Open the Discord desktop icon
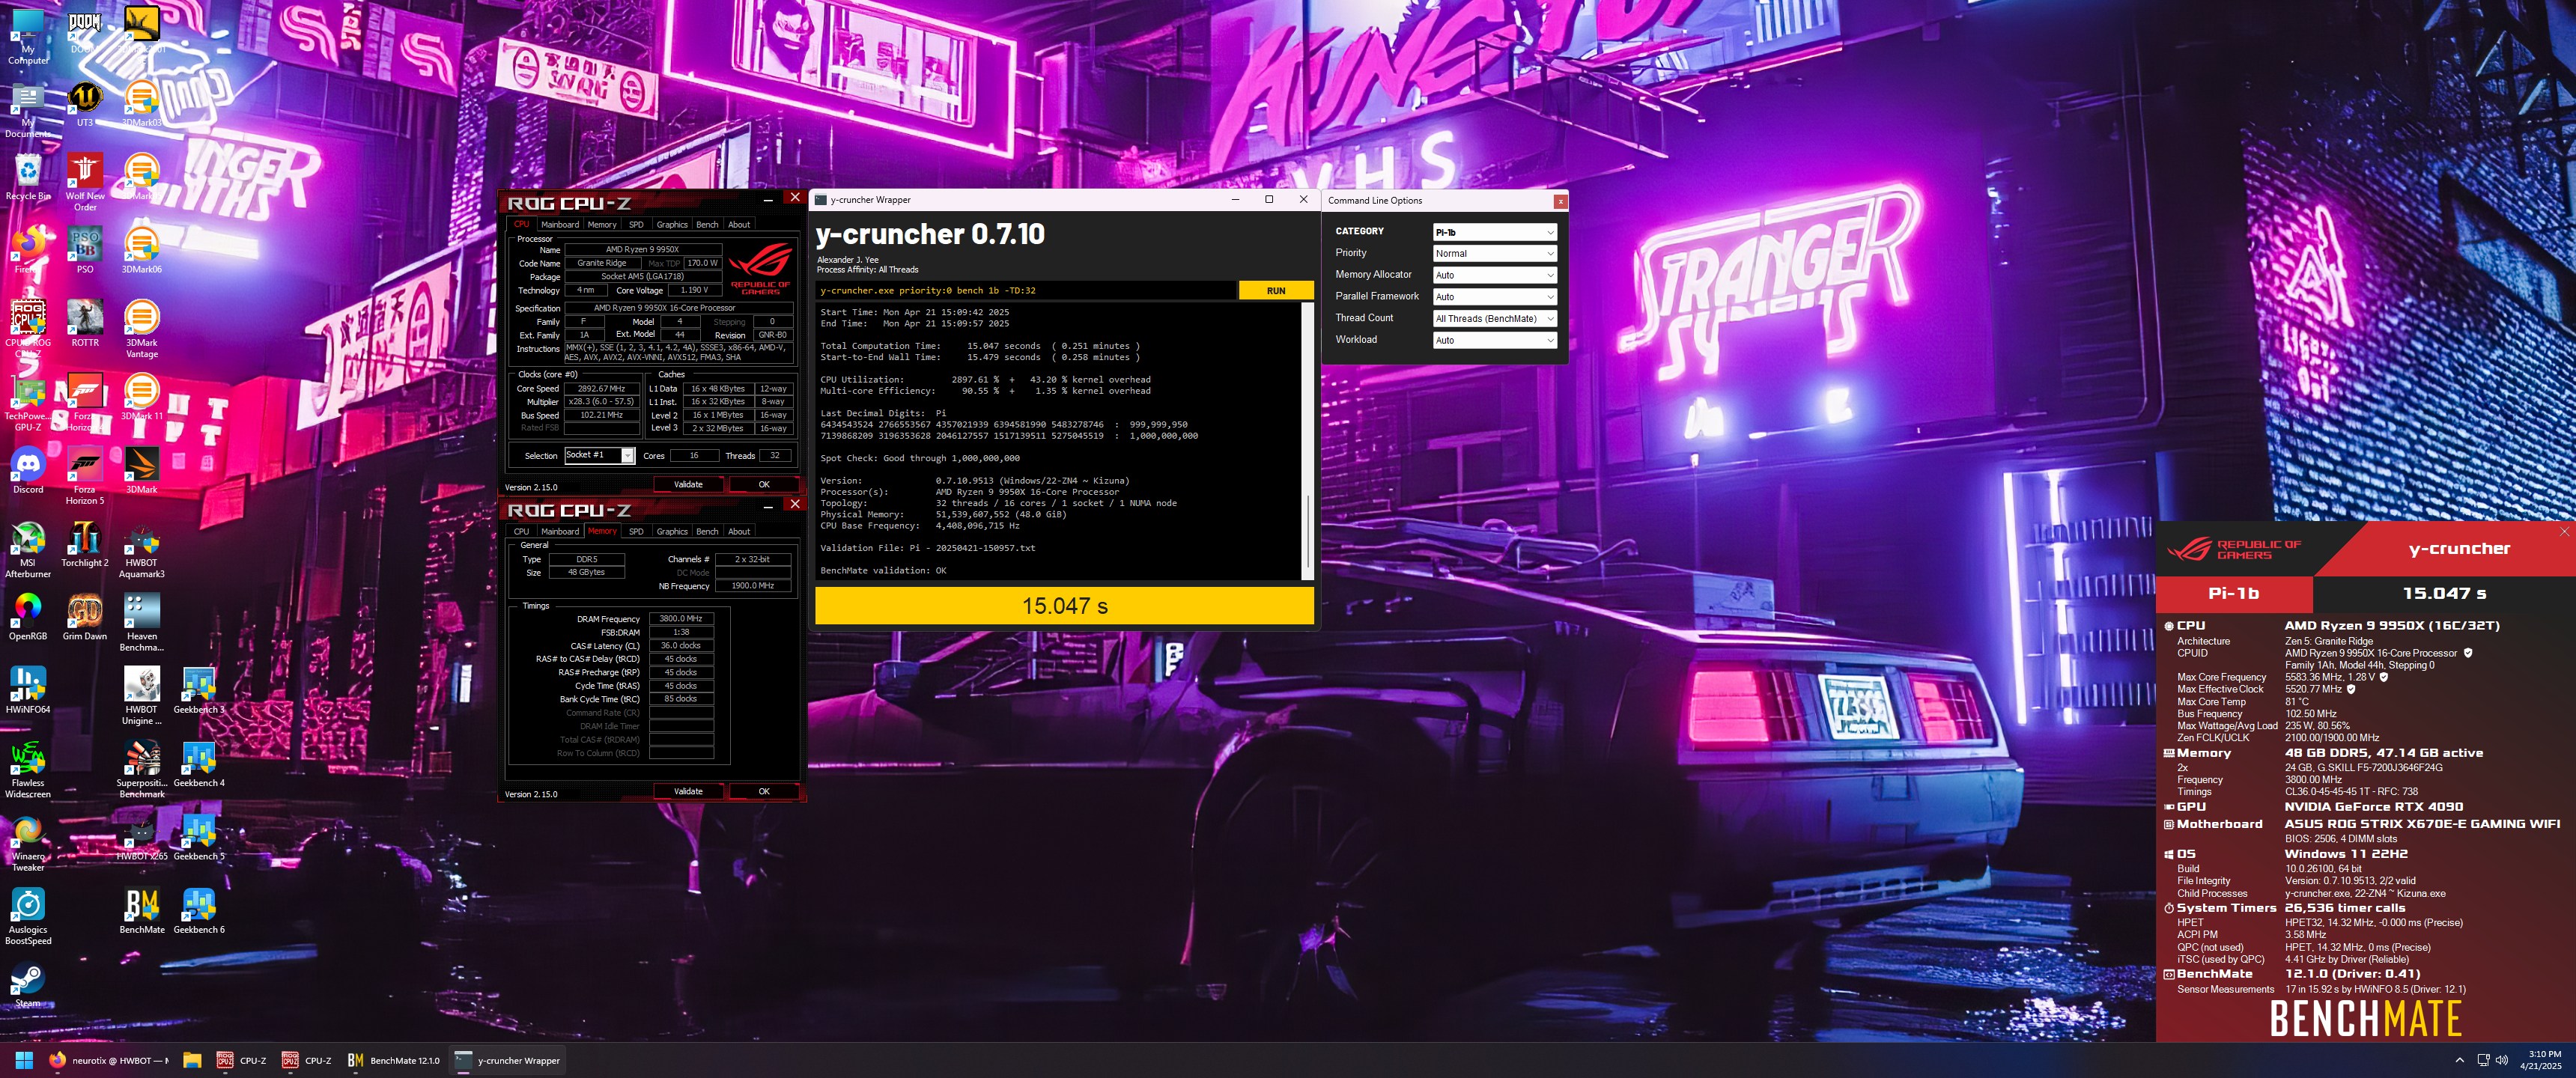The width and height of the screenshot is (2576, 1078). pos(27,471)
